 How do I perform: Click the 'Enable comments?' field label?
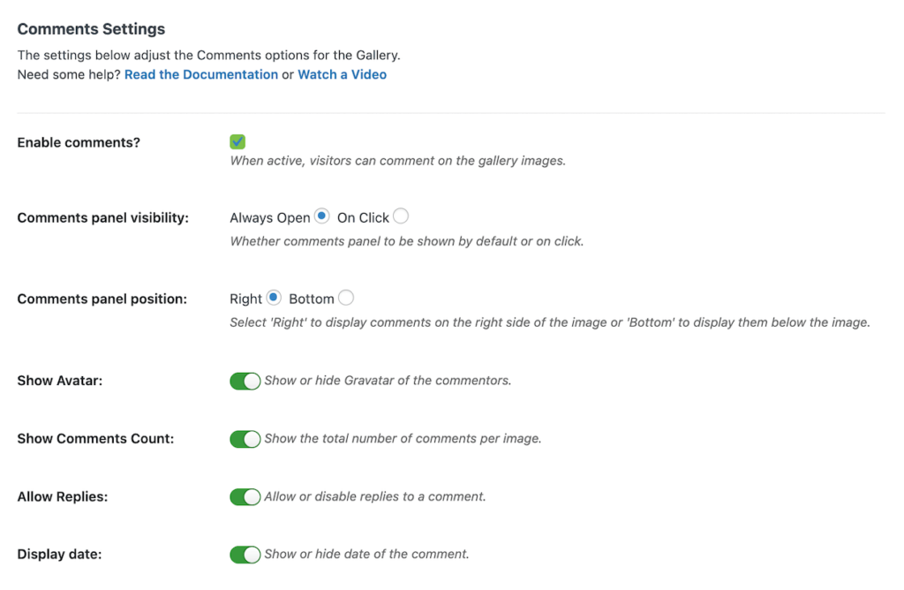tap(79, 142)
